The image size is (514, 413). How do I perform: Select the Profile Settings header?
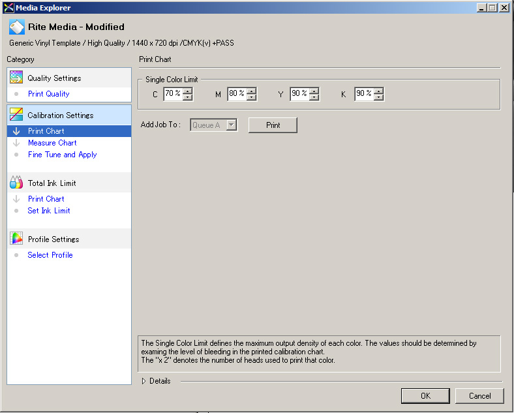69,239
